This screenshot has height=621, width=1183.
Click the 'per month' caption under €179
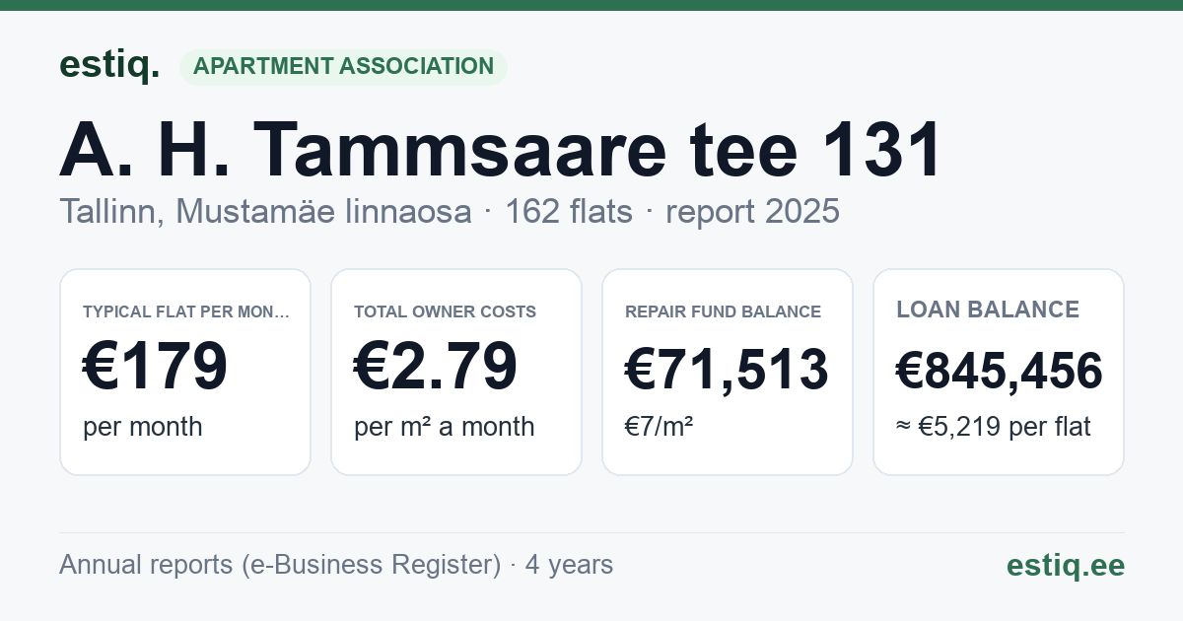[143, 427]
